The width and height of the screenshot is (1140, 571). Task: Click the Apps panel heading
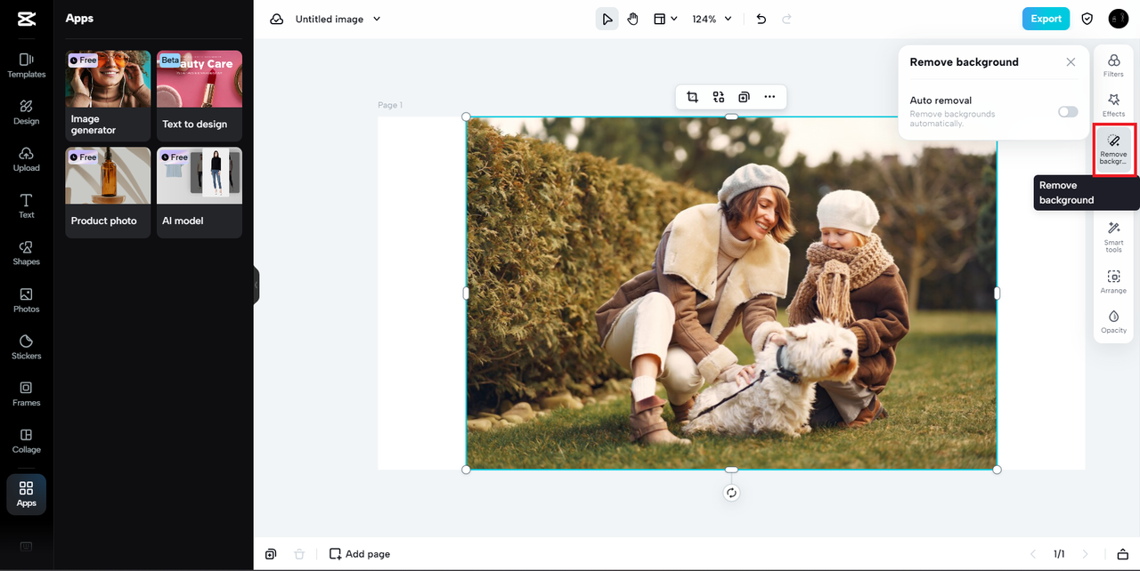[79, 18]
